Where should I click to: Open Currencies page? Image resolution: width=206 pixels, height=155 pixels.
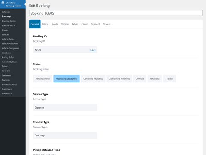point(6,89)
